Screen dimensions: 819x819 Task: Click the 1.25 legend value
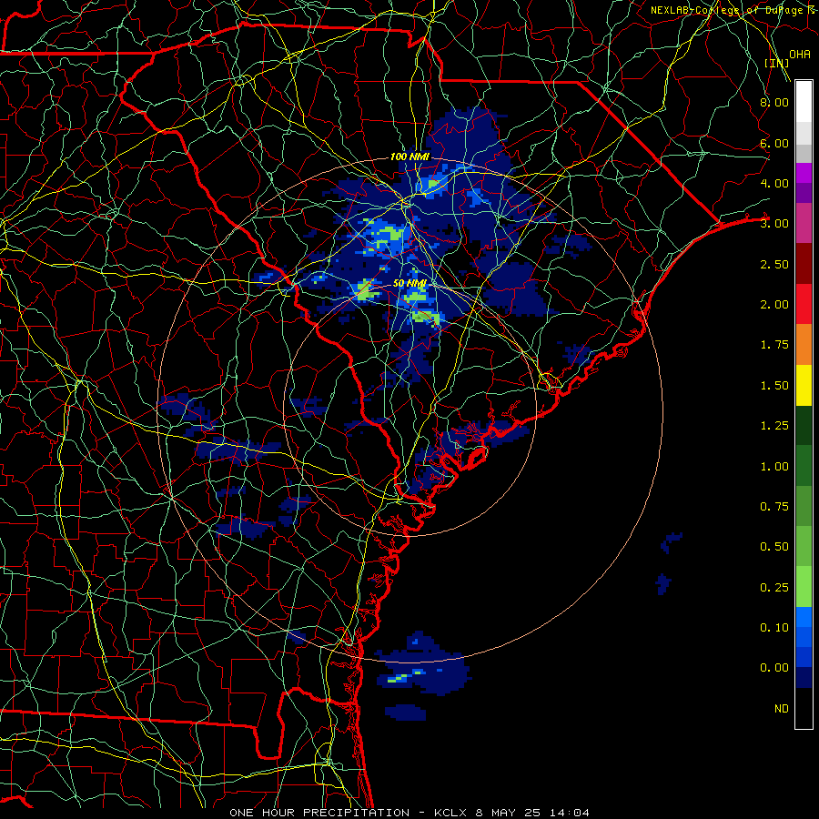click(774, 426)
